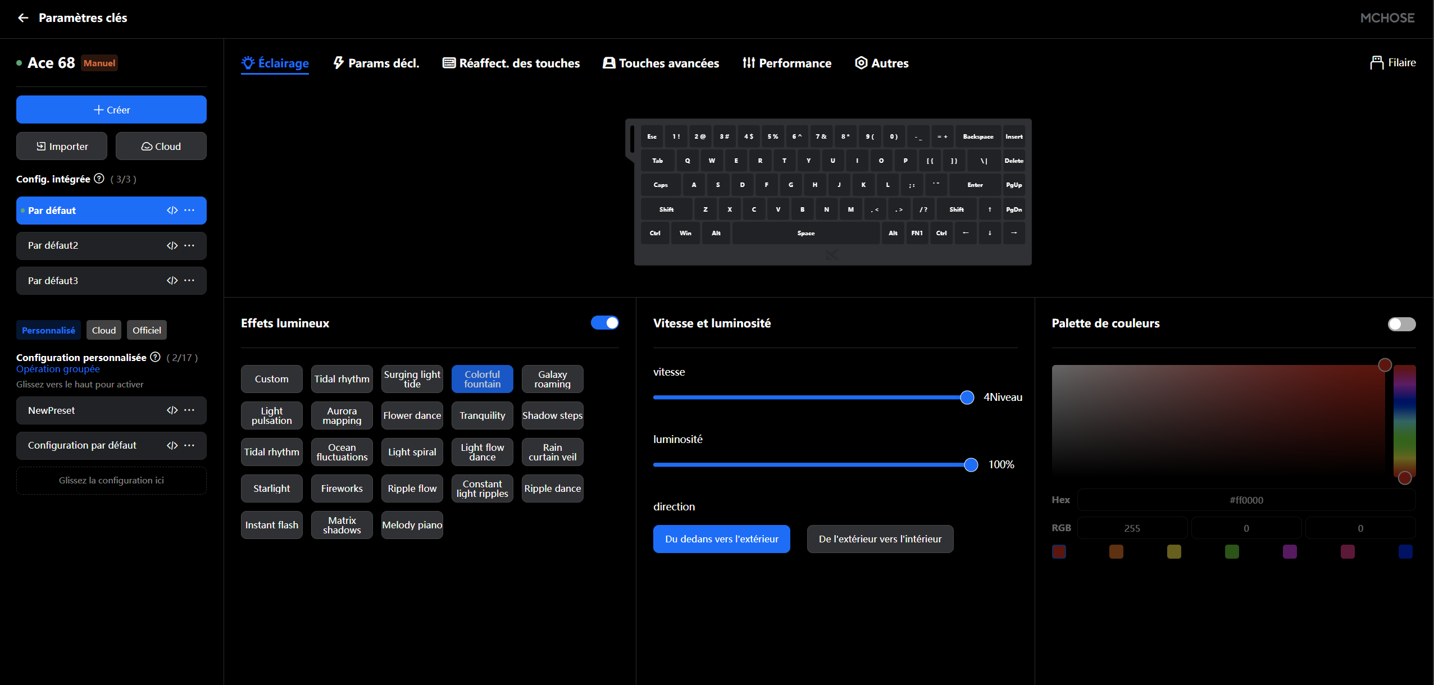Enable the Palette de couleurs toggle

[x=1401, y=324]
